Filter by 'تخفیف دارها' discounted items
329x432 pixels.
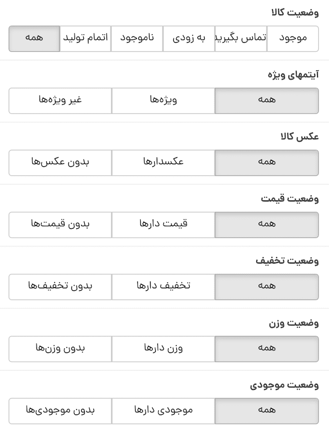coord(163,287)
